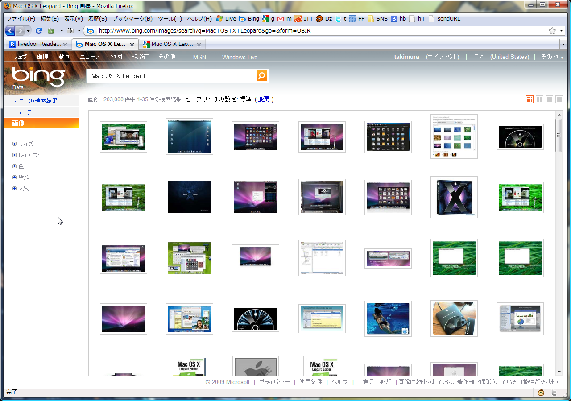The width and height of the screenshot is (571, 401).
Task: Go to Bing 動画 search
Action: 64,57
